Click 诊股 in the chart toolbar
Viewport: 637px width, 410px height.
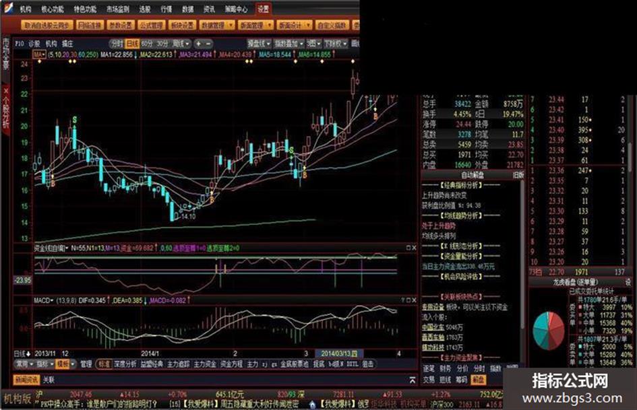point(34,44)
